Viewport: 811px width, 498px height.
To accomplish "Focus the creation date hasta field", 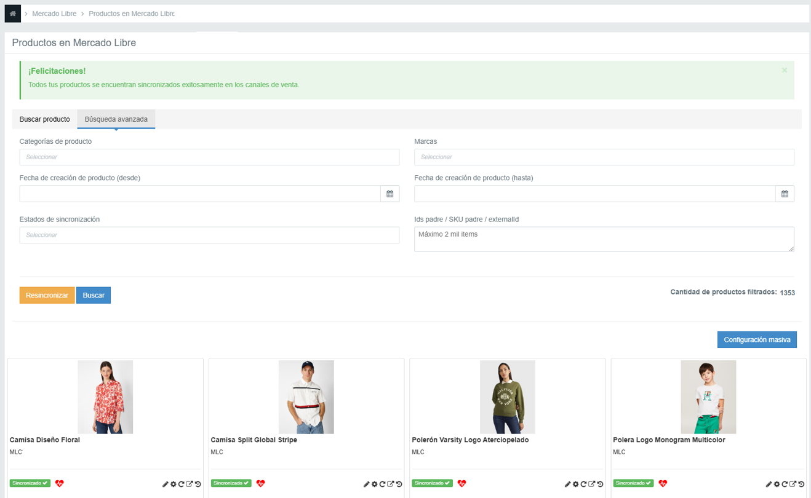I will pyautogui.click(x=594, y=194).
